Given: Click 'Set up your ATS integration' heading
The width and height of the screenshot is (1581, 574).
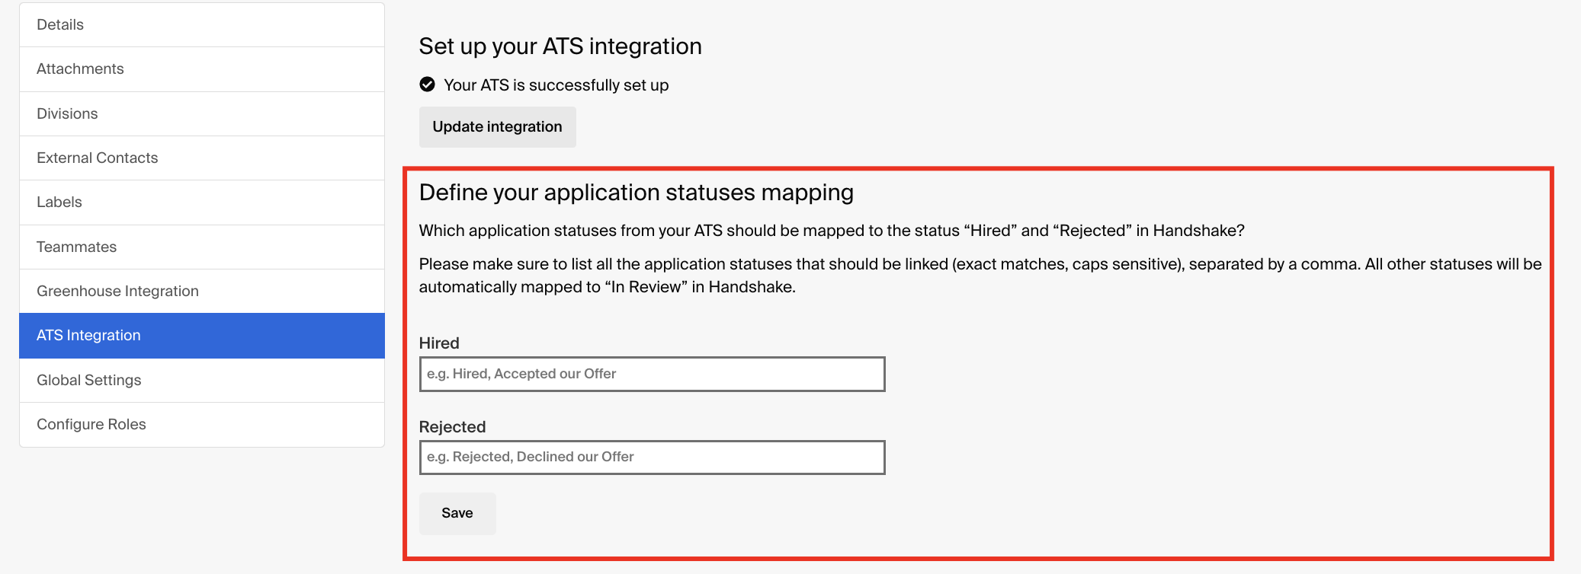Looking at the screenshot, I should [x=560, y=46].
